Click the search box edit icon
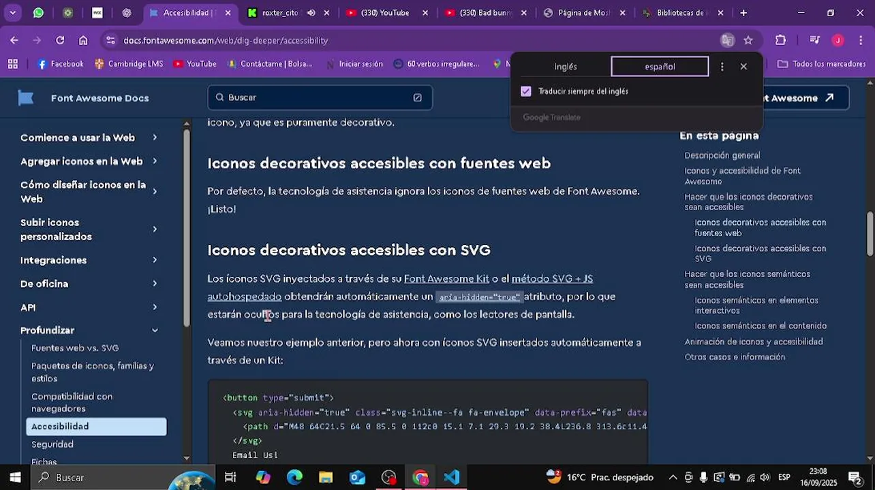875x490 pixels. click(417, 97)
